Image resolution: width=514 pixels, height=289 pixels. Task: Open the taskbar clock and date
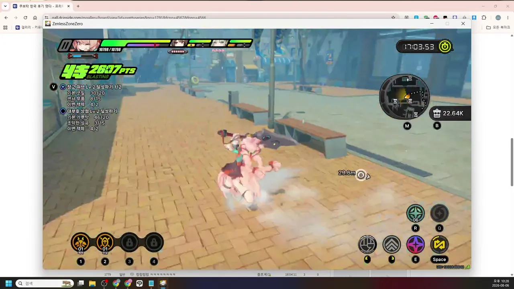click(500, 283)
